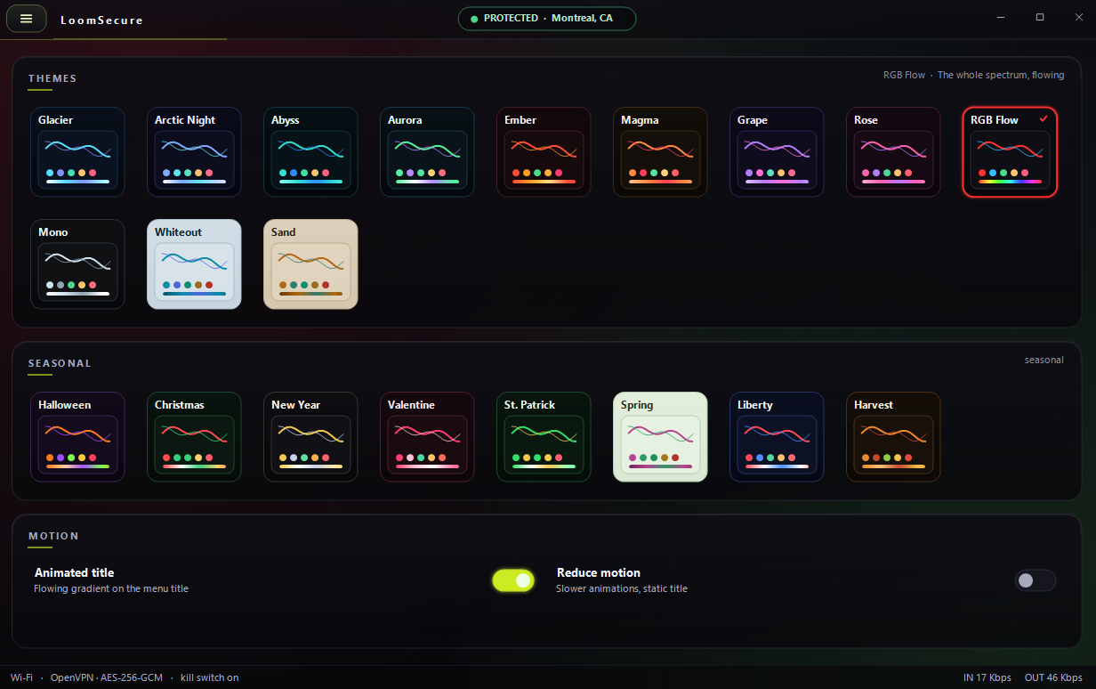Apply the Halloween seasonal theme

point(77,437)
